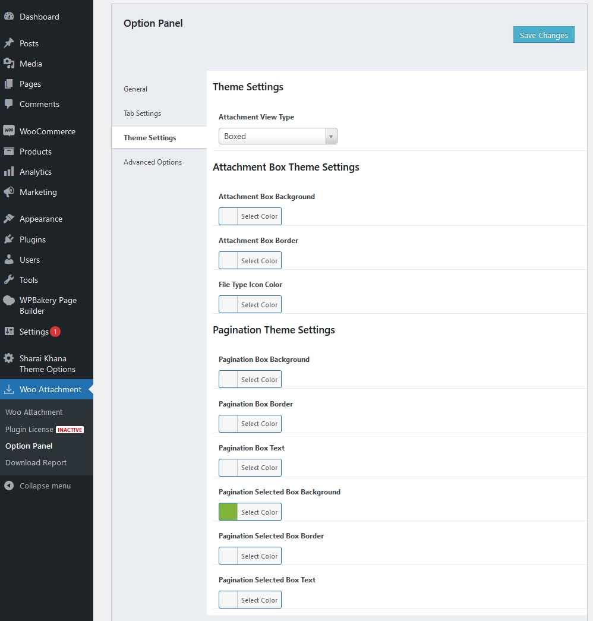
Task: Click the WooCommerce logo icon
Action: [9, 131]
